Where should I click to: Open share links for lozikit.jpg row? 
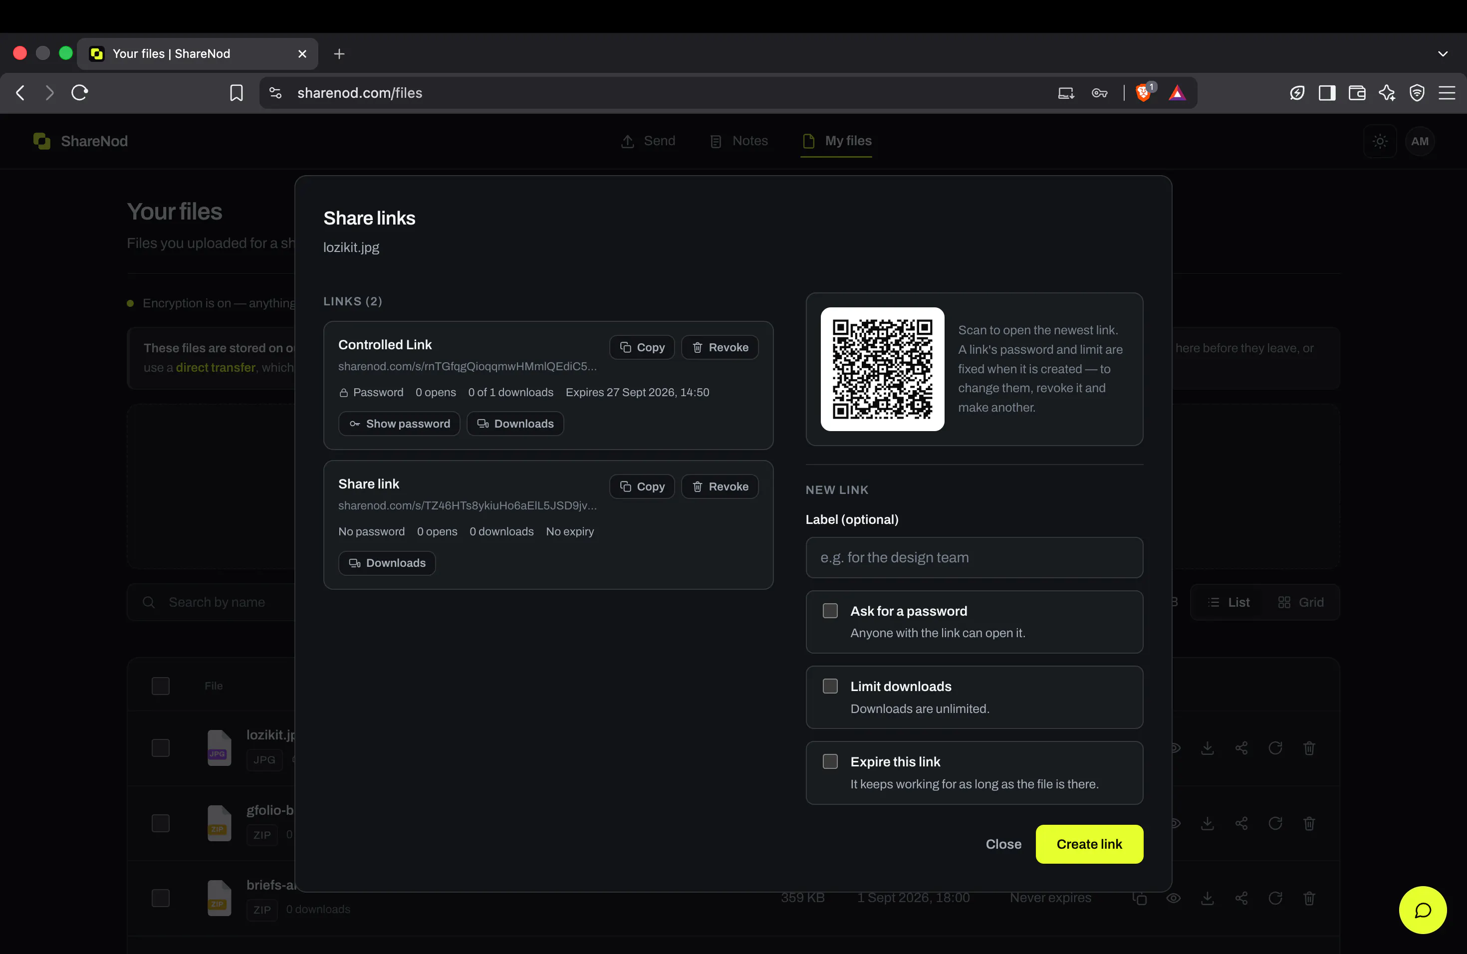[x=1241, y=747]
